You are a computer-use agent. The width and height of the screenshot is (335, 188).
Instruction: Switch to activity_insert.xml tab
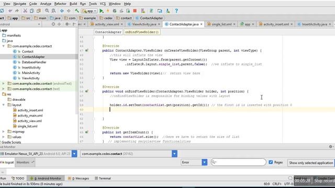[x=276, y=25]
